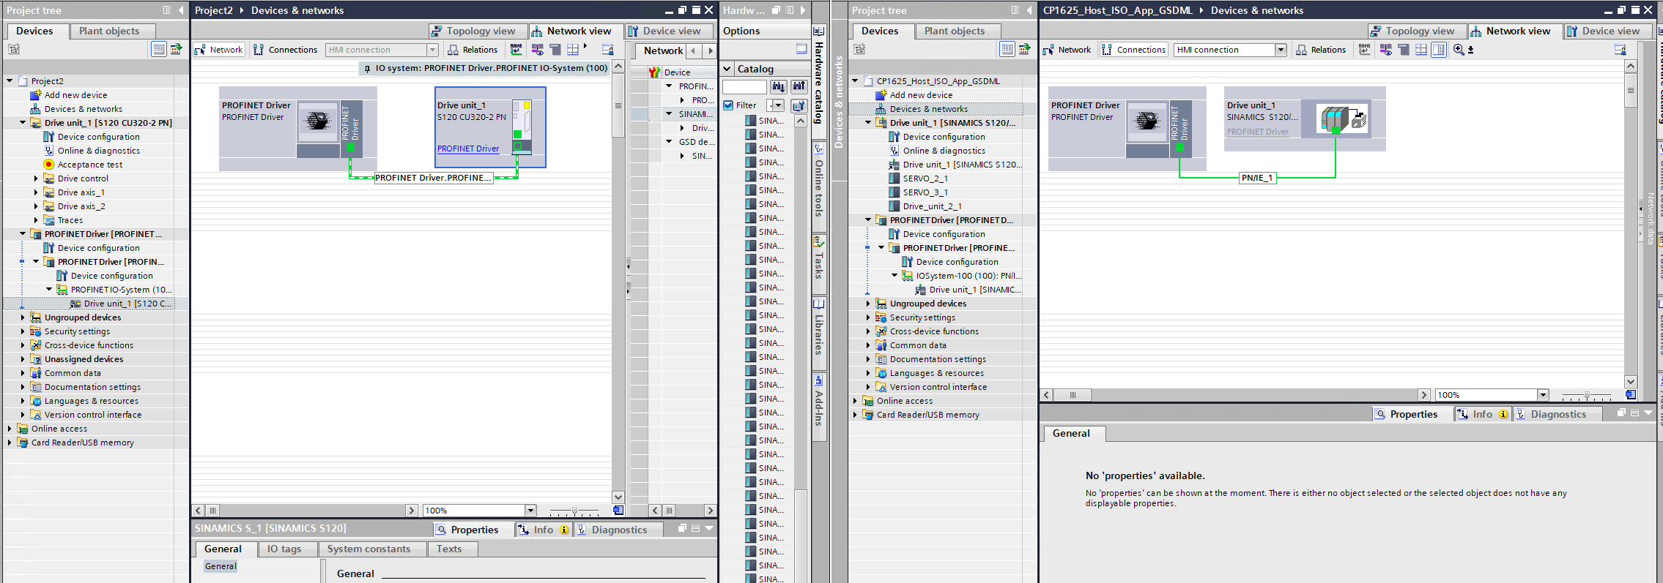The height and width of the screenshot is (583, 1663).
Task: Click Add new device in the CP1625 project tree
Action: (x=921, y=95)
